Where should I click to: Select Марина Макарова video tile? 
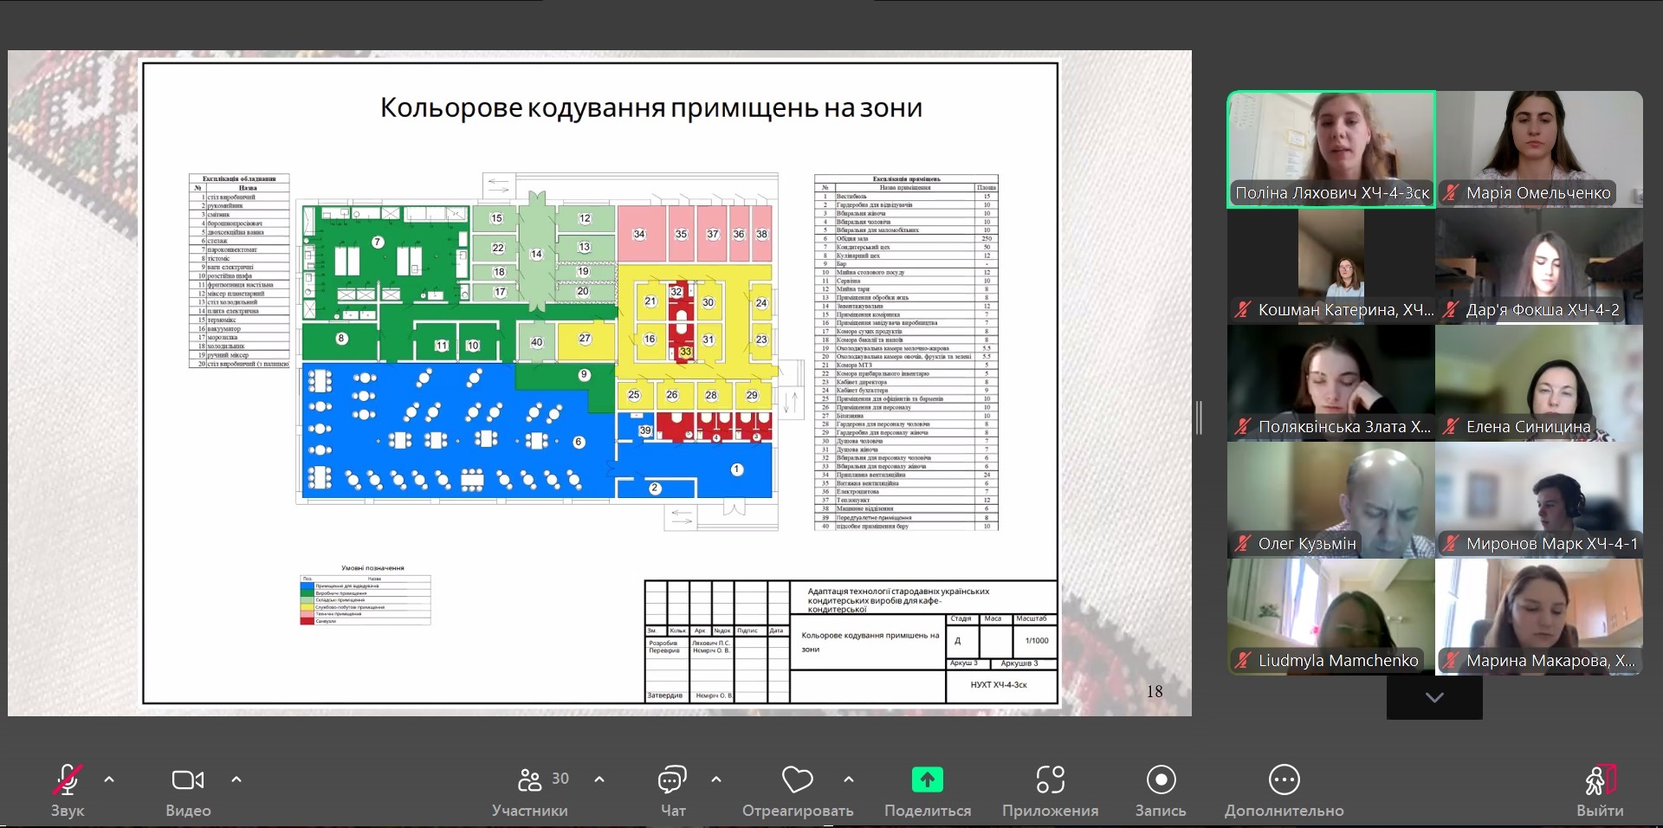point(1539,617)
